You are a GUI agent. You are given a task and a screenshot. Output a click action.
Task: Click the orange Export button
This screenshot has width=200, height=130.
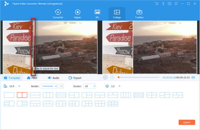[x=187, y=122]
